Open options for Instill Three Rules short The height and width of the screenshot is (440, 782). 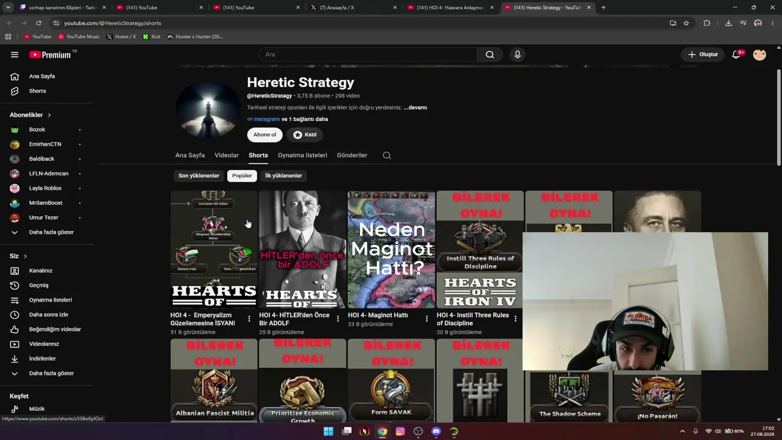coord(515,318)
